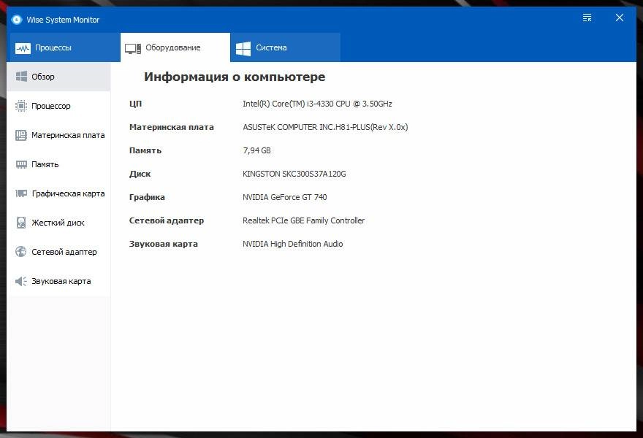
Task: Select the KINGSTON SKC300S37A120G value
Action: coord(294,174)
